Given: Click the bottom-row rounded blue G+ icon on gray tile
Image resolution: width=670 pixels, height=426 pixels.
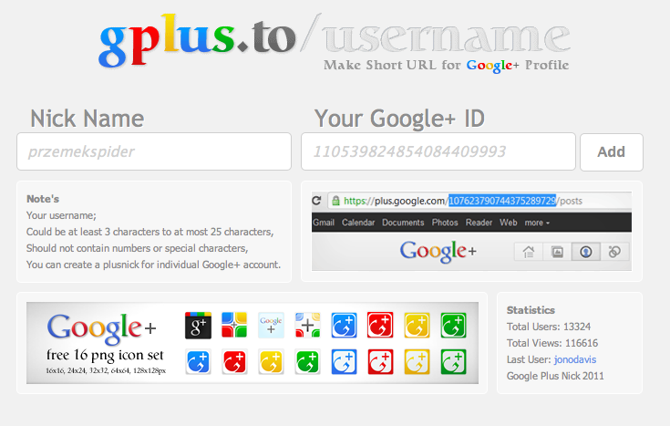Looking at the screenshot, I should click(199, 362).
